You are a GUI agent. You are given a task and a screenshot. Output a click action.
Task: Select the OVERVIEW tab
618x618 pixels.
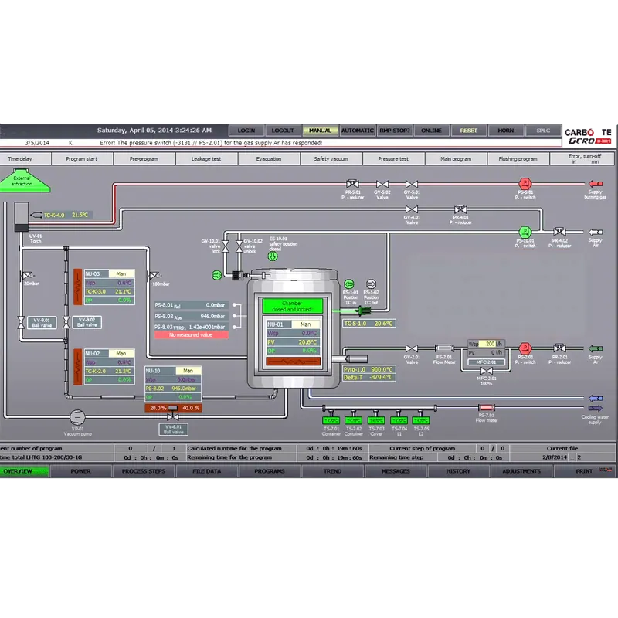point(23,471)
